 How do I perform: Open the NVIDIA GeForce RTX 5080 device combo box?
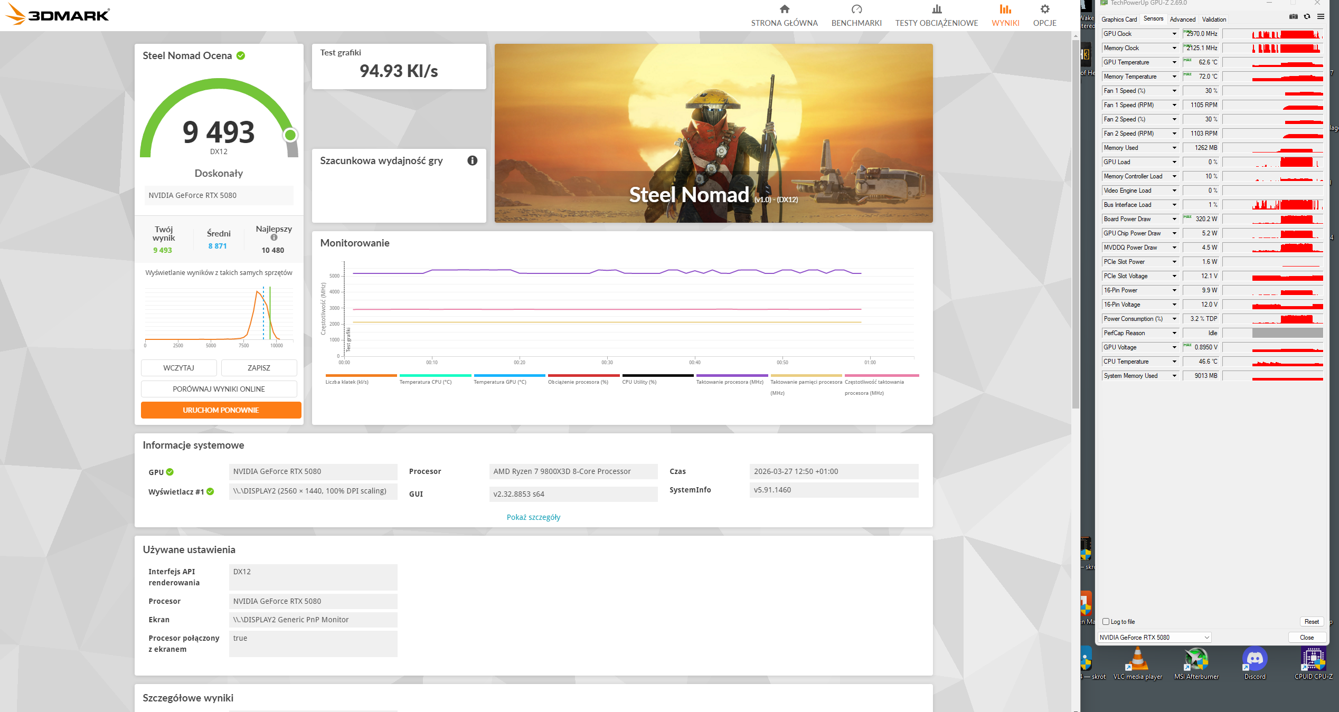[x=1154, y=638]
